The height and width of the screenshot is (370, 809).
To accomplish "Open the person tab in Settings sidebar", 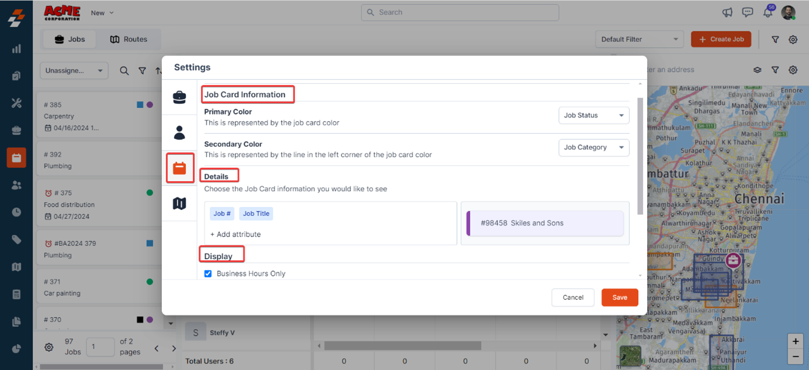I will click(x=180, y=133).
